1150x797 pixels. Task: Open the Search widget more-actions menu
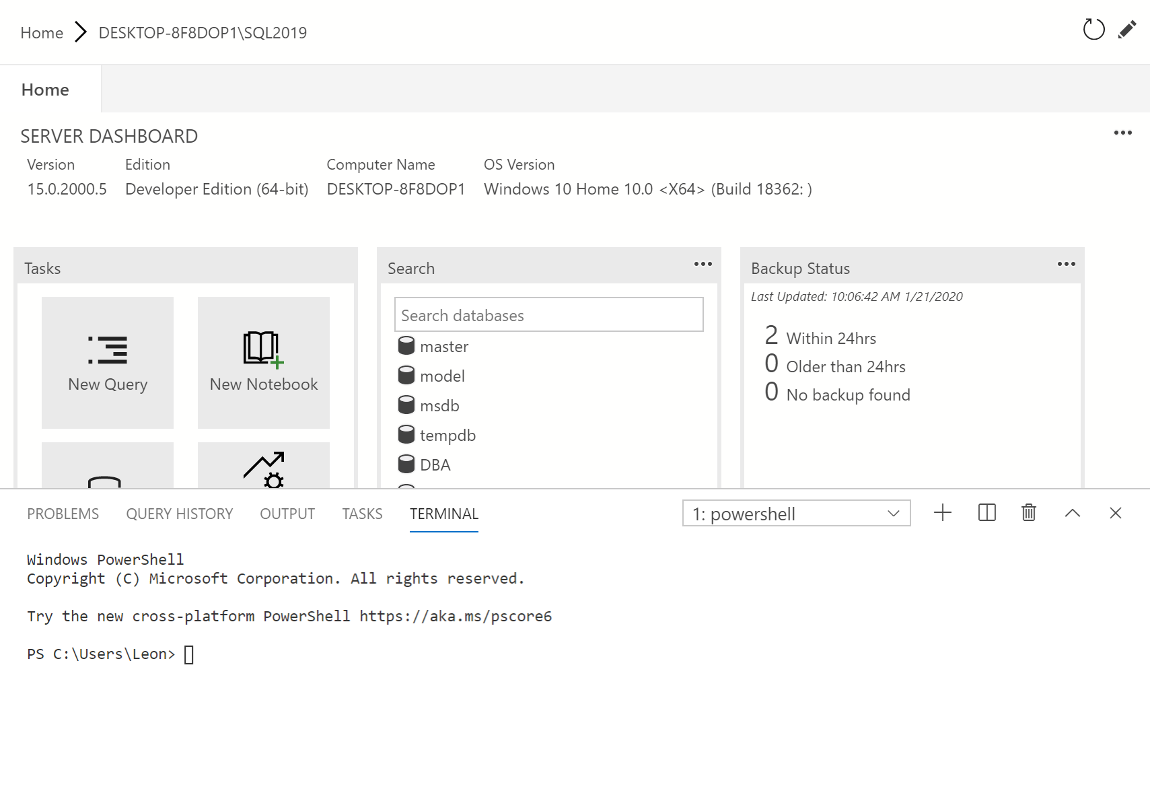tap(703, 264)
